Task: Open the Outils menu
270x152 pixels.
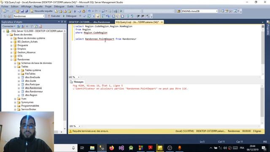Action: coord(70,6)
